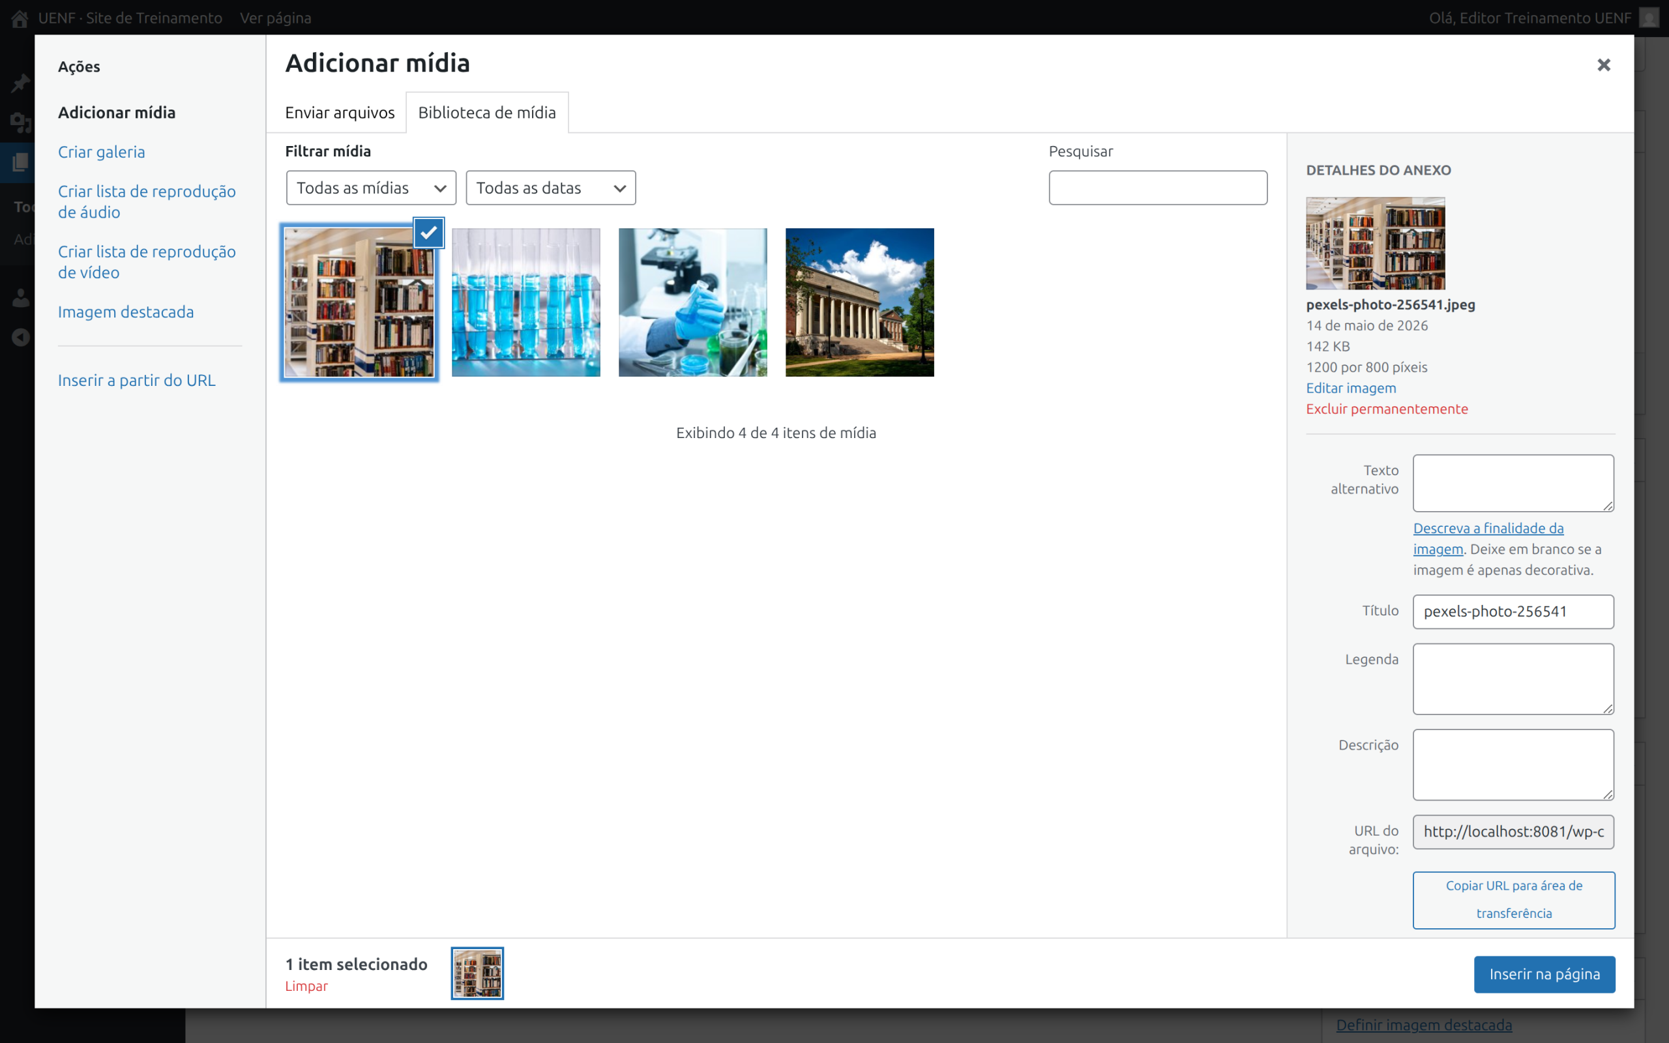
Task: Click Ver página in the admin bar
Action: (275, 18)
